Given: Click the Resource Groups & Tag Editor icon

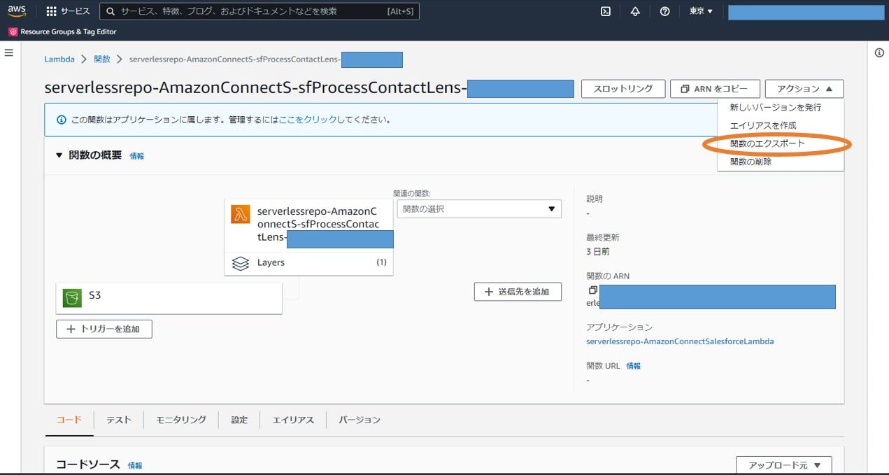Looking at the screenshot, I should pyautogui.click(x=13, y=31).
